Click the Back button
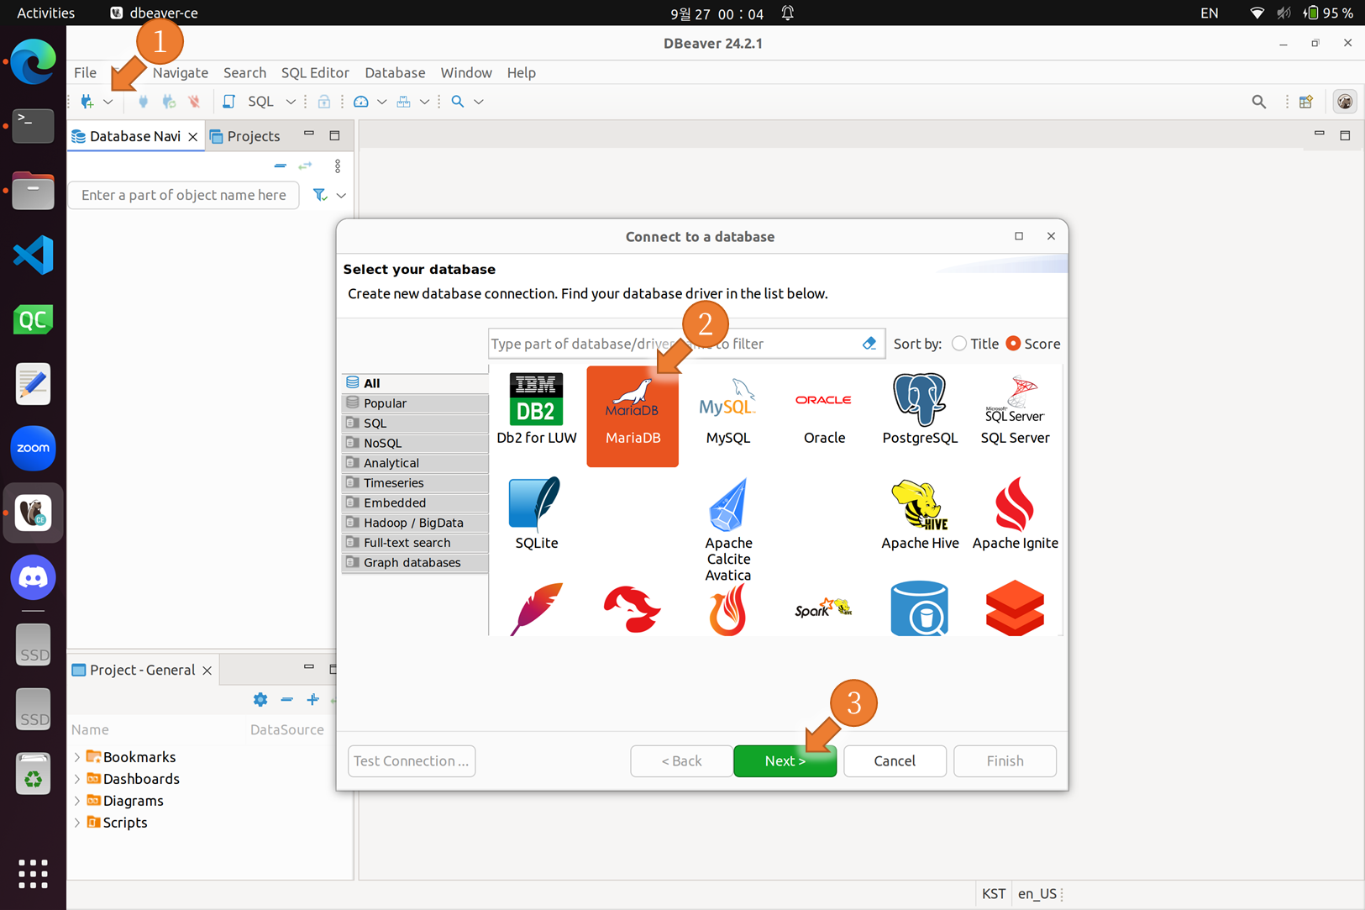 point(681,760)
